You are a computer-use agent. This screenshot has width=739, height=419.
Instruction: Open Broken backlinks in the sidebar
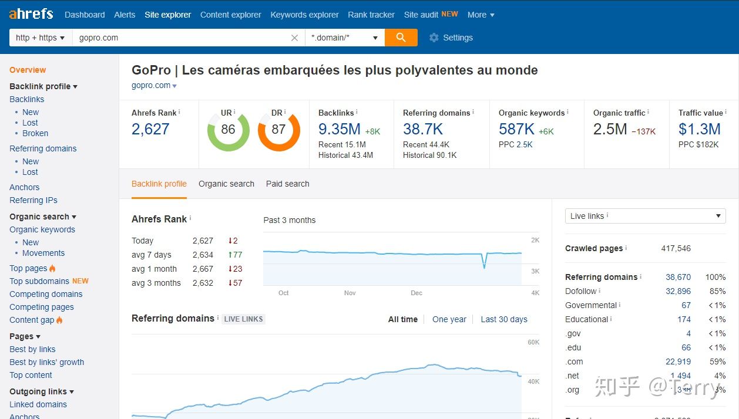35,133
